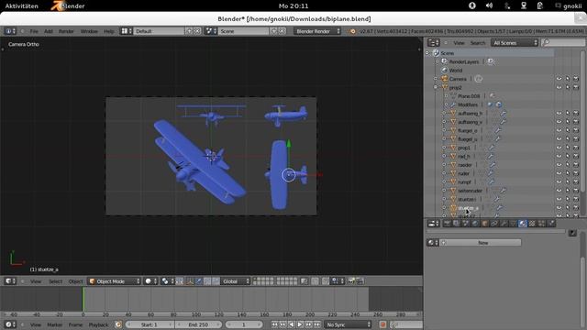The width and height of the screenshot is (587, 330).
Task: Open the Render properties tab icon
Action: (x=447, y=224)
